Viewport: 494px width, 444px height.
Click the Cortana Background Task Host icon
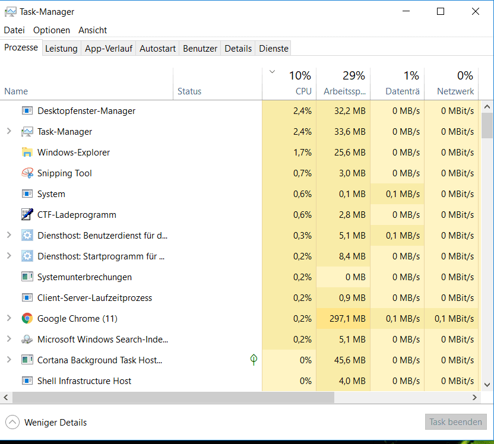coord(27,360)
